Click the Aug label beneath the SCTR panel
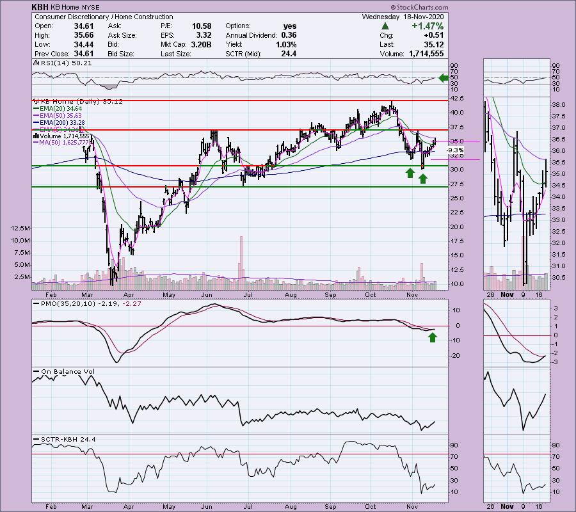This screenshot has width=576, height=512. 291,506
